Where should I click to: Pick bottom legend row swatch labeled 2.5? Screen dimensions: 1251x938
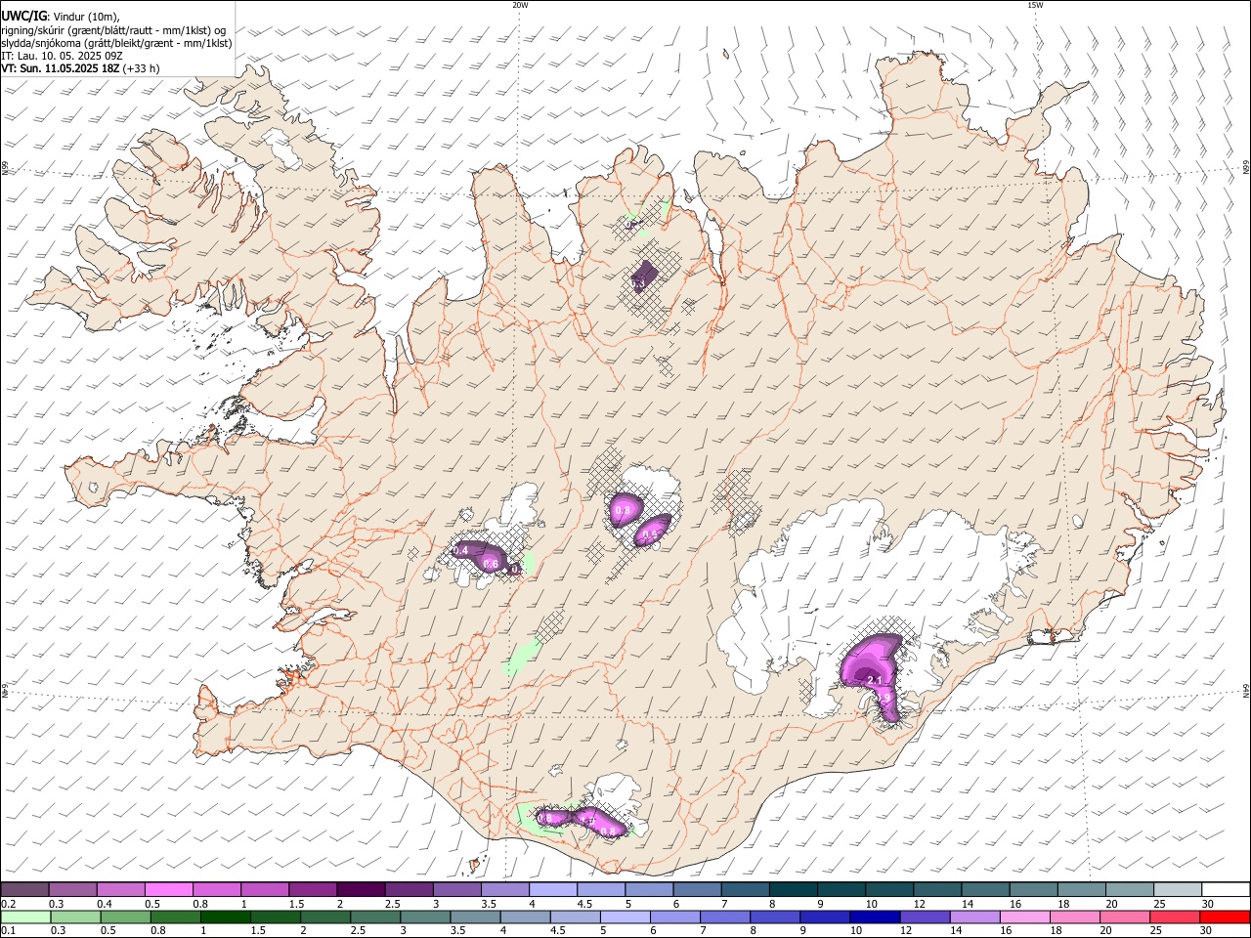(374, 917)
